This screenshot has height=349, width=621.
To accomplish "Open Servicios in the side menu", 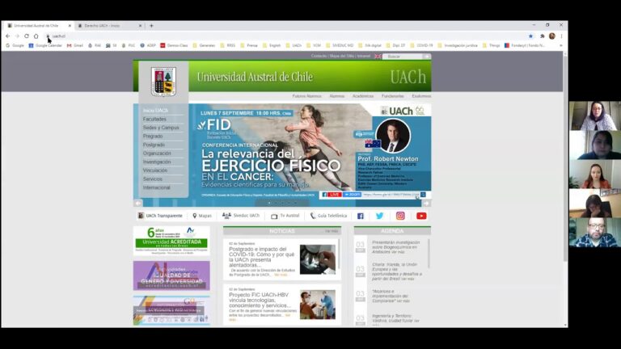I will coord(153,179).
